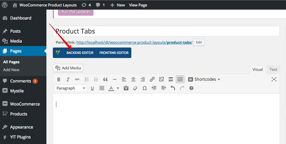
Task: Apply the text color A swatch
Action: [111, 88]
